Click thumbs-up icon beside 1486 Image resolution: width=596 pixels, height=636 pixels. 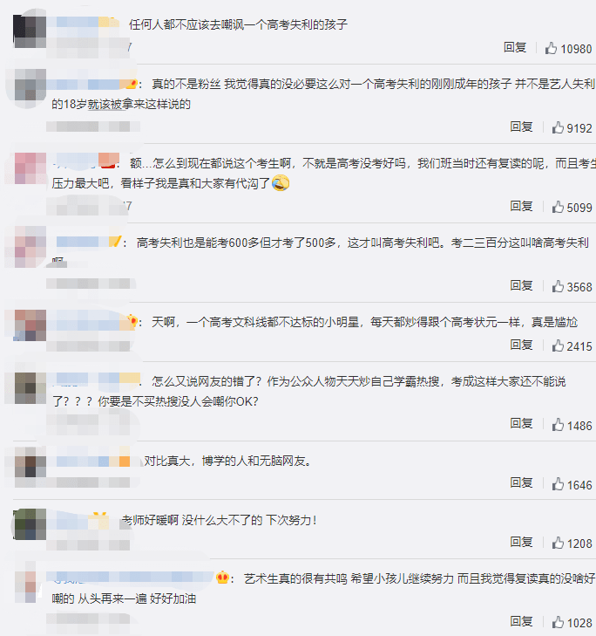point(558,425)
